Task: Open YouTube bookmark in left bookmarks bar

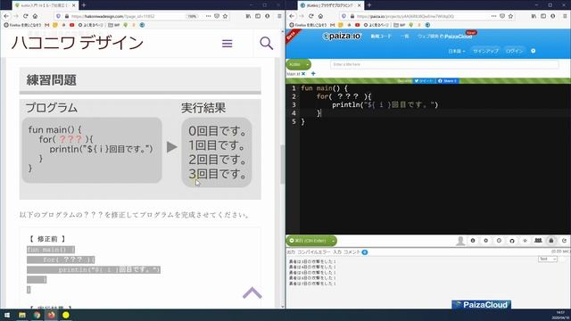Action: [x=71, y=25]
